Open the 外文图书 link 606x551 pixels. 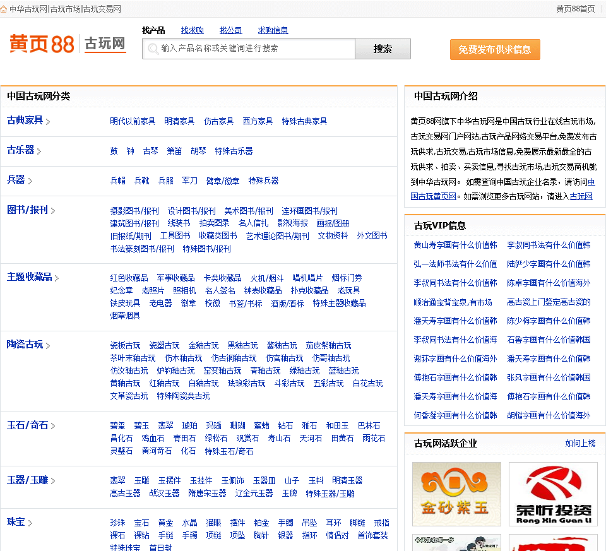tap(372, 235)
